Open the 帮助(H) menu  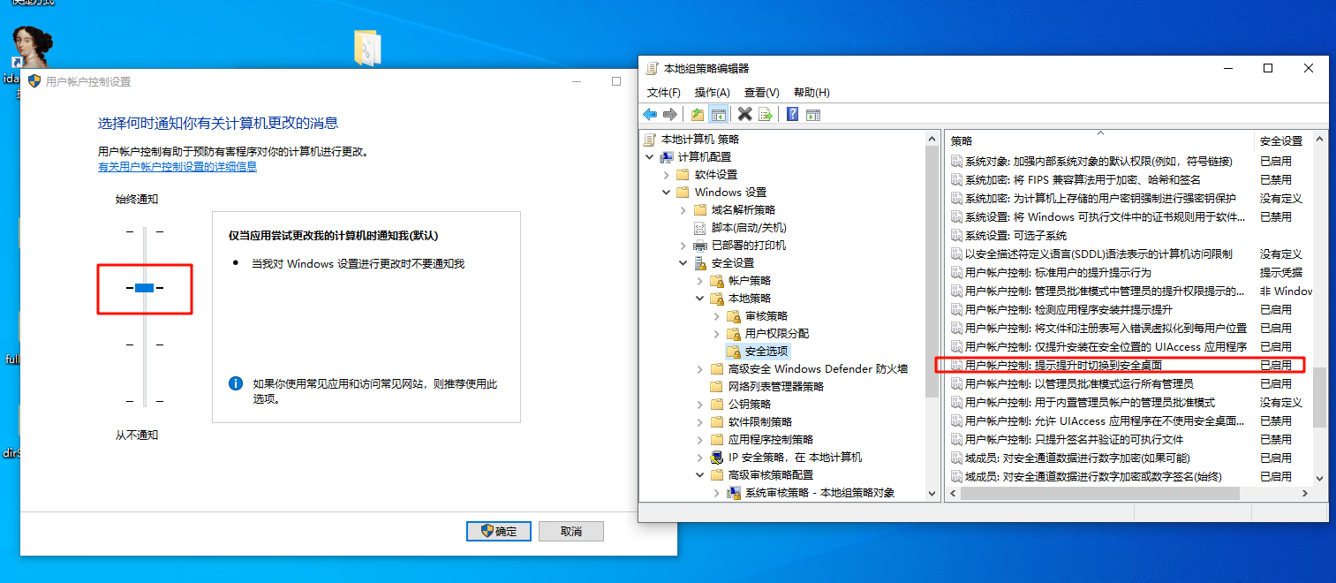(x=811, y=93)
